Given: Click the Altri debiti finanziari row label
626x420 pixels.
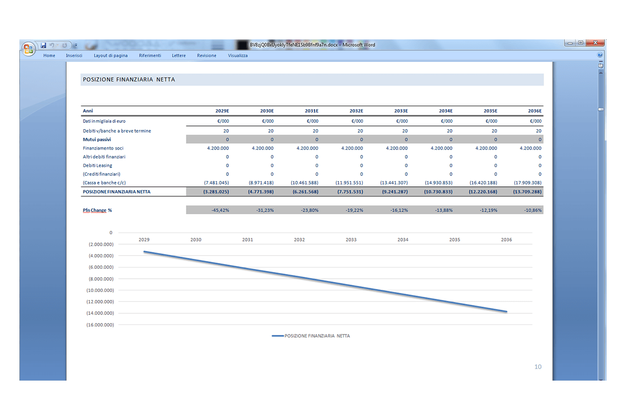Looking at the screenshot, I should (x=104, y=156).
